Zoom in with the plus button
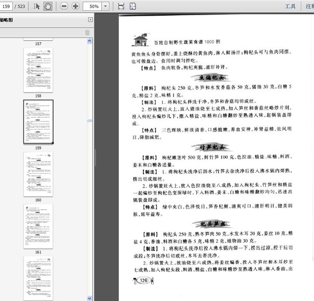This screenshot has height=301, width=314. click(x=75, y=6)
